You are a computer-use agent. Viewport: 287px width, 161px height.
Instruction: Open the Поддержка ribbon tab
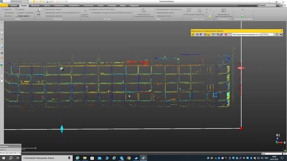(134, 5)
